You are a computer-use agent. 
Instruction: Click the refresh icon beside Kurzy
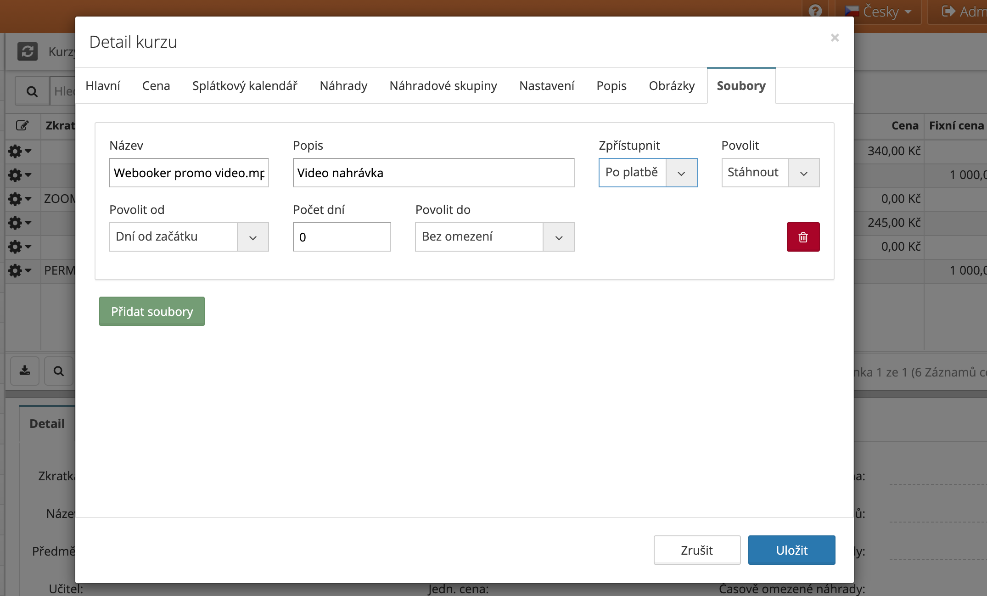(x=28, y=51)
